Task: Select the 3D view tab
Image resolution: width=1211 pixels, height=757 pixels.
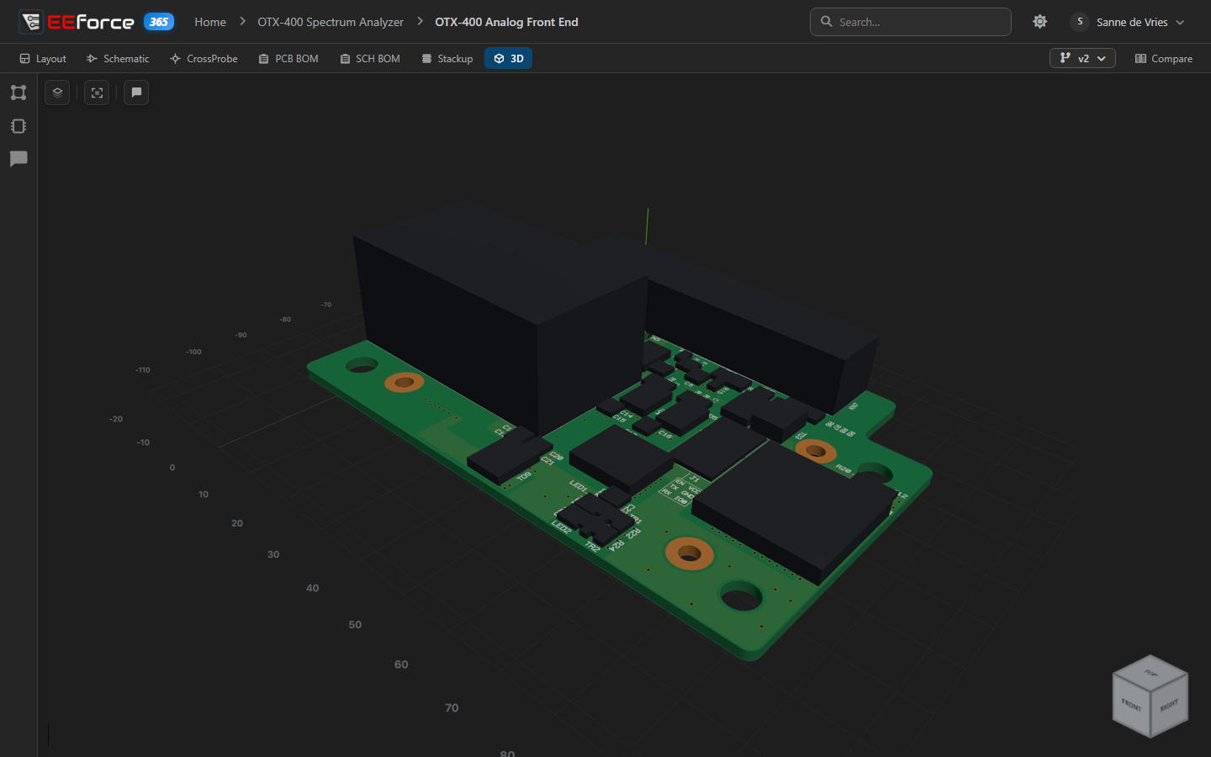Action: 508,58
